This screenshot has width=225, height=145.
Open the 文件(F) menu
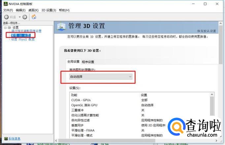(8, 10)
